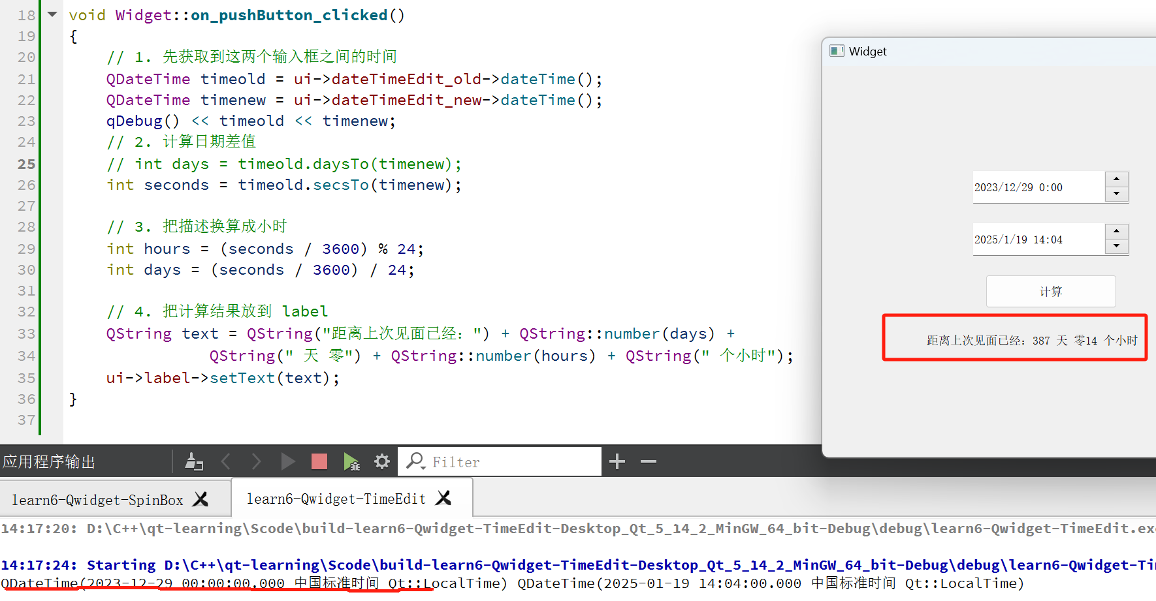The height and width of the screenshot is (601, 1156).
Task: Click the Widget window title icon
Action: pyautogui.click(x=837, y=51)
